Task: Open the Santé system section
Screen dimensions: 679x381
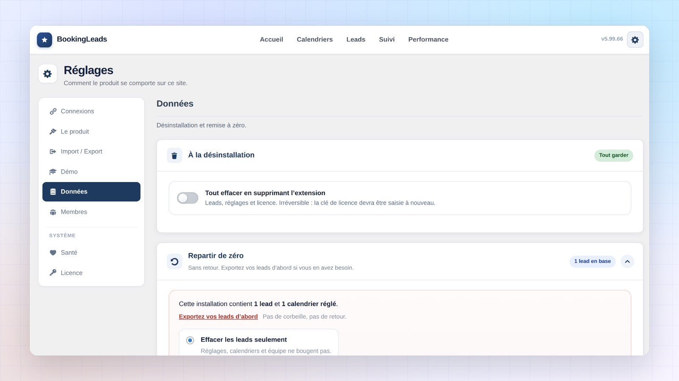Action: point(91,253)
